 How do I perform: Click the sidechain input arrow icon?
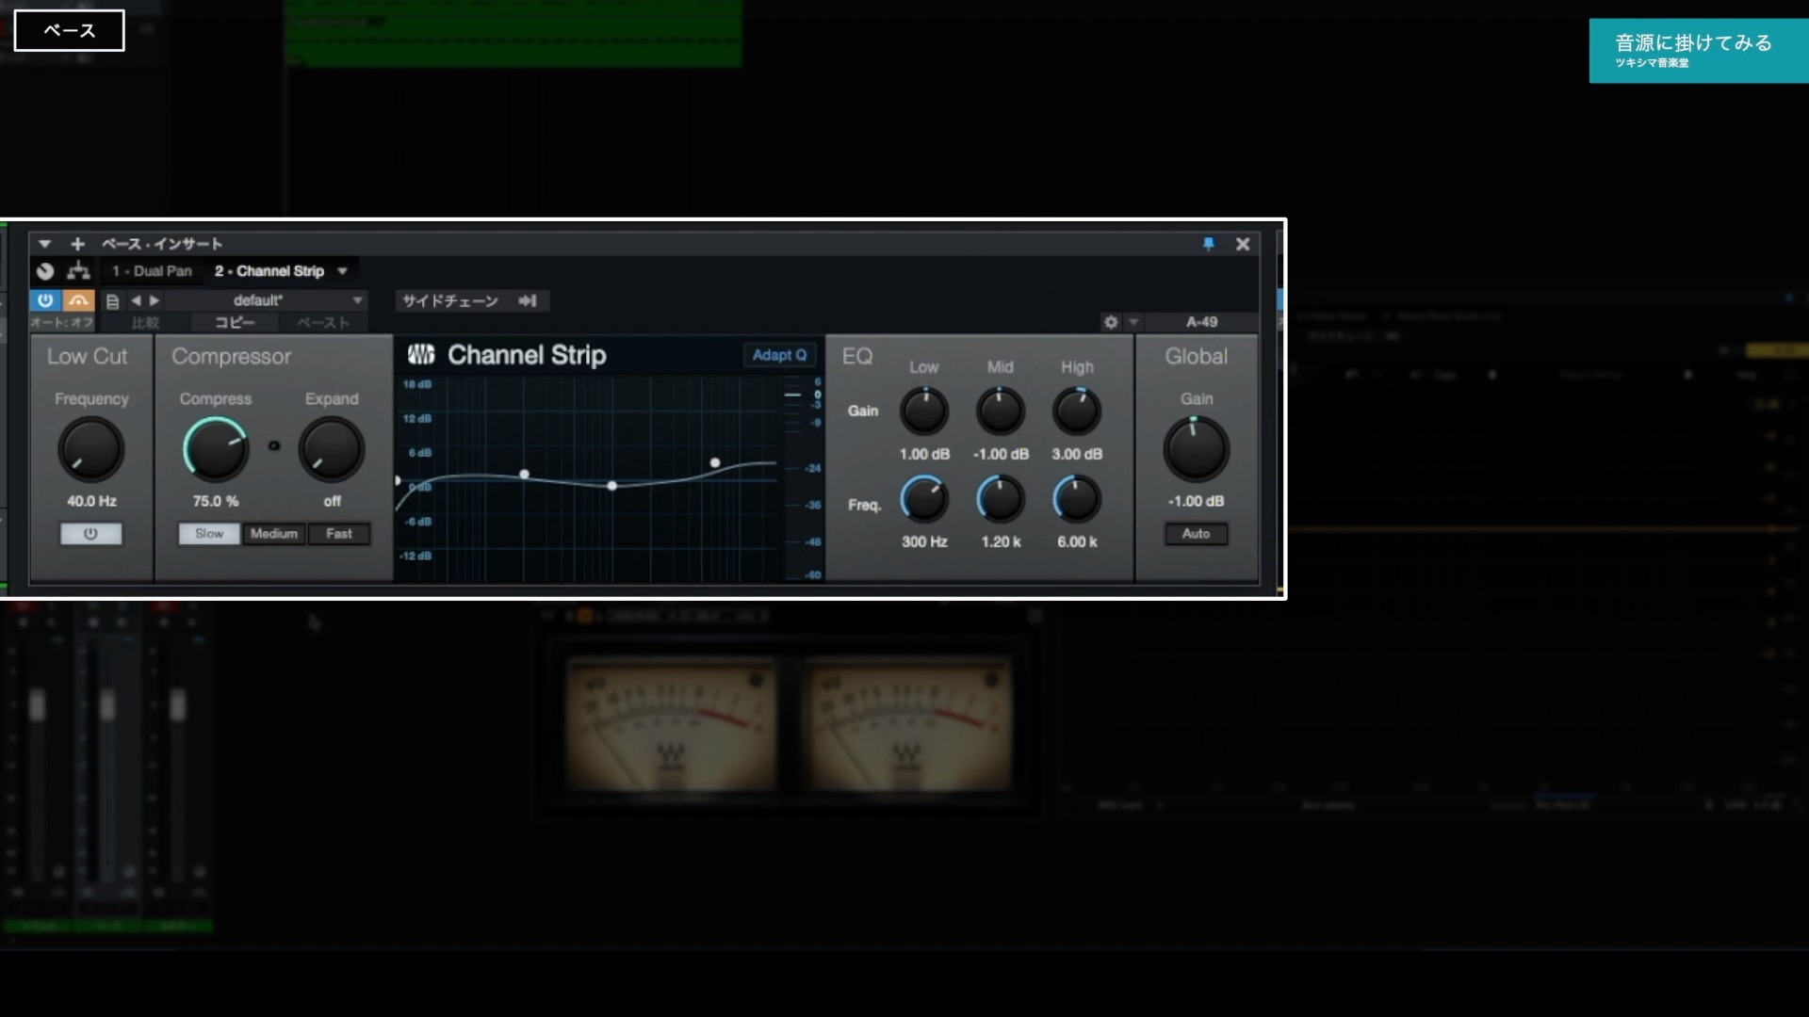[x=527, y=300]
